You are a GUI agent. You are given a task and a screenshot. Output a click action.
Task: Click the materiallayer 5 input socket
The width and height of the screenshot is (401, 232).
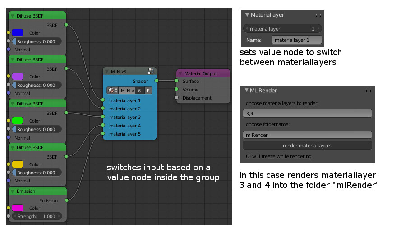[x=103, y=134]
